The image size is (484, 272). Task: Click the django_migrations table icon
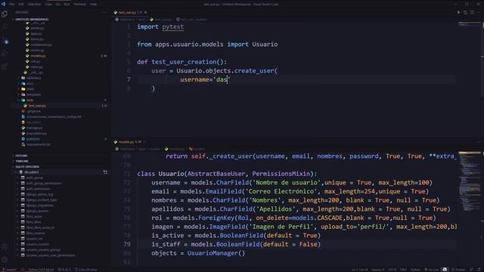[23, 206]
